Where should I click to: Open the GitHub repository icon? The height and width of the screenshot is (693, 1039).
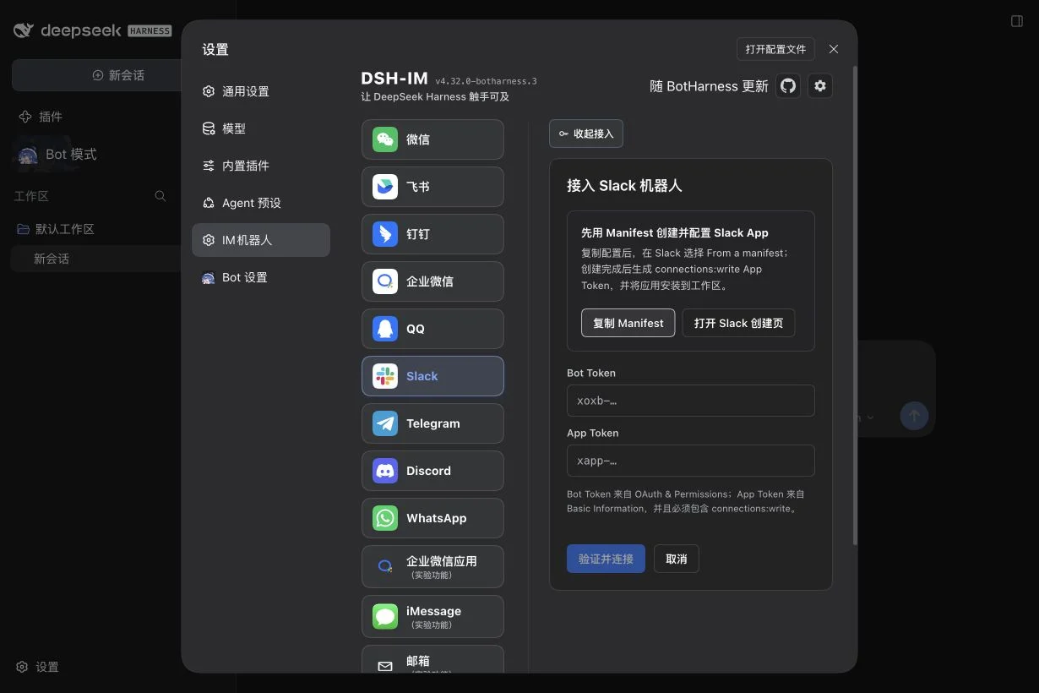coord(788,85)
